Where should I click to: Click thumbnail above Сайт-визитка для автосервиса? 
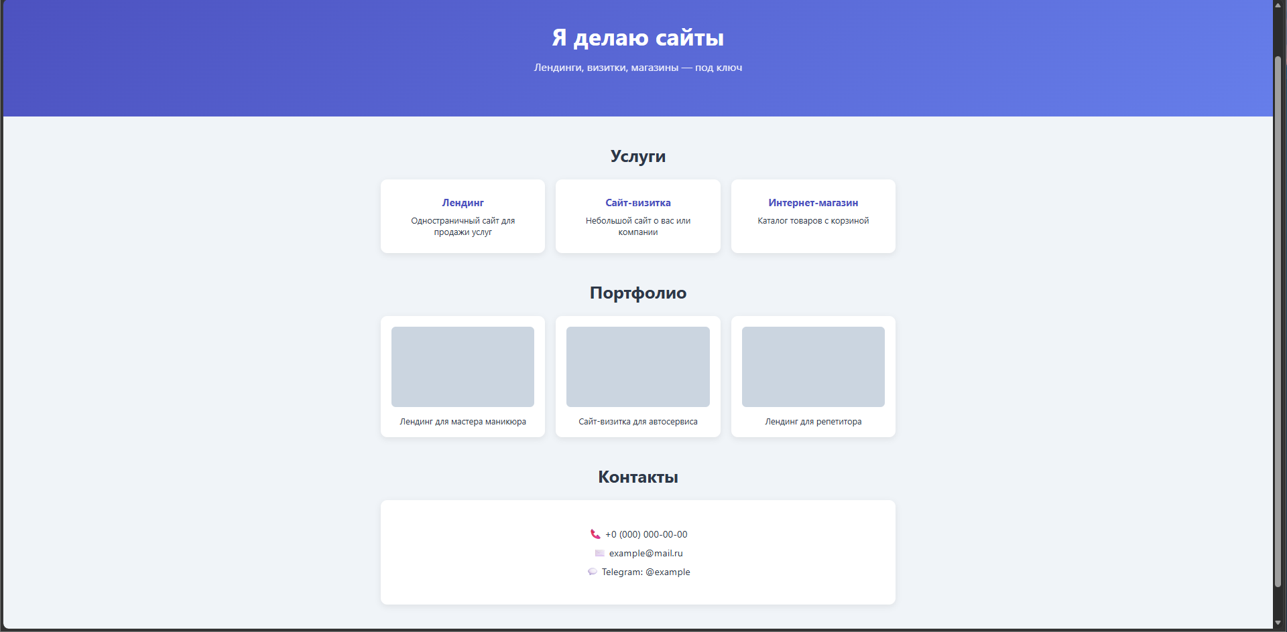[638, 367]
